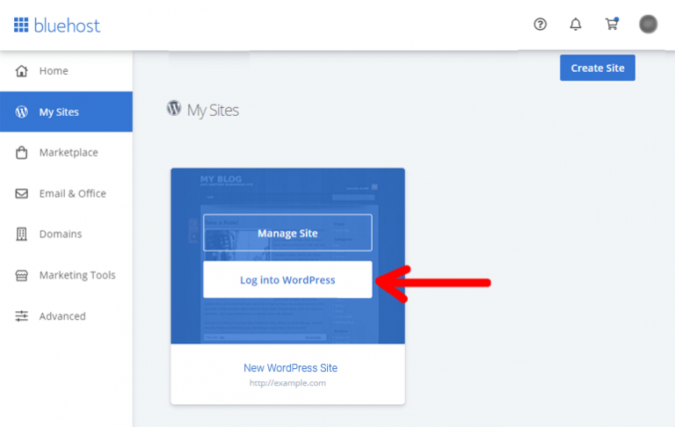
Task: Click the Email & Office envelope icon
Action: [21, 193]
